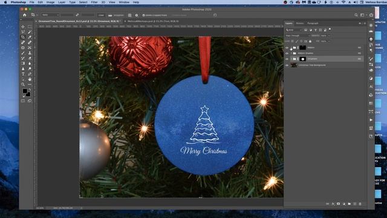Screen dimensions: 387x218
Task: Select the Eraser tool
Action: [30, 58]
